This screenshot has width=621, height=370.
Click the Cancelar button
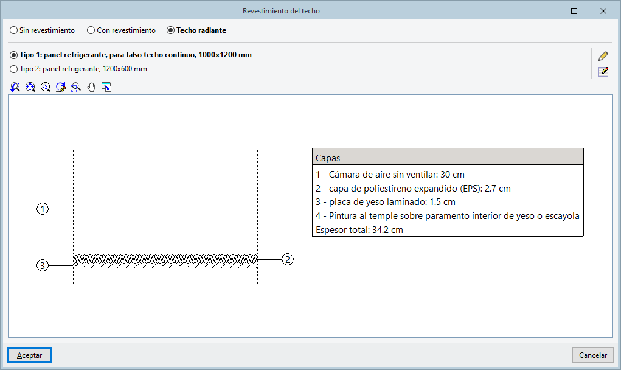[593, 355]
